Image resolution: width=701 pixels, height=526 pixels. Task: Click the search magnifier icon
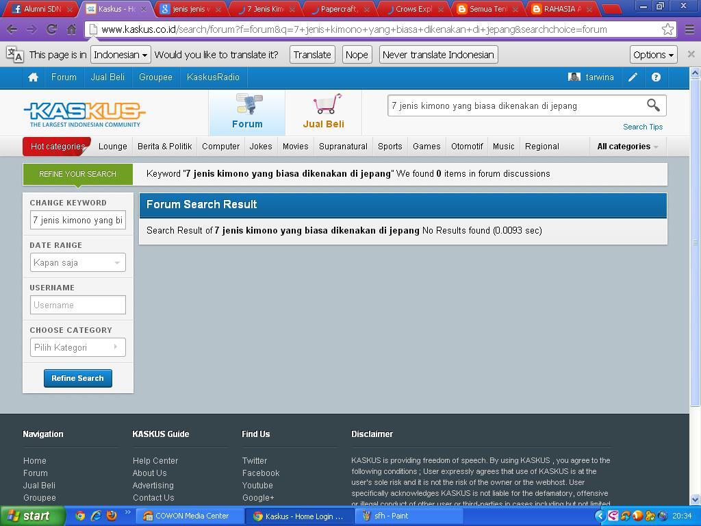tap(653, 105)
